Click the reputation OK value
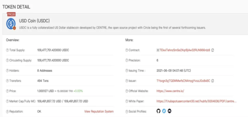The width and height of the screenshot is (248, 117). click(39, 111)
